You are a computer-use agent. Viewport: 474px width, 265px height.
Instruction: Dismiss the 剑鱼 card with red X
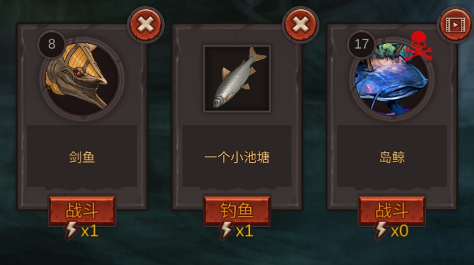coord(146,24)
